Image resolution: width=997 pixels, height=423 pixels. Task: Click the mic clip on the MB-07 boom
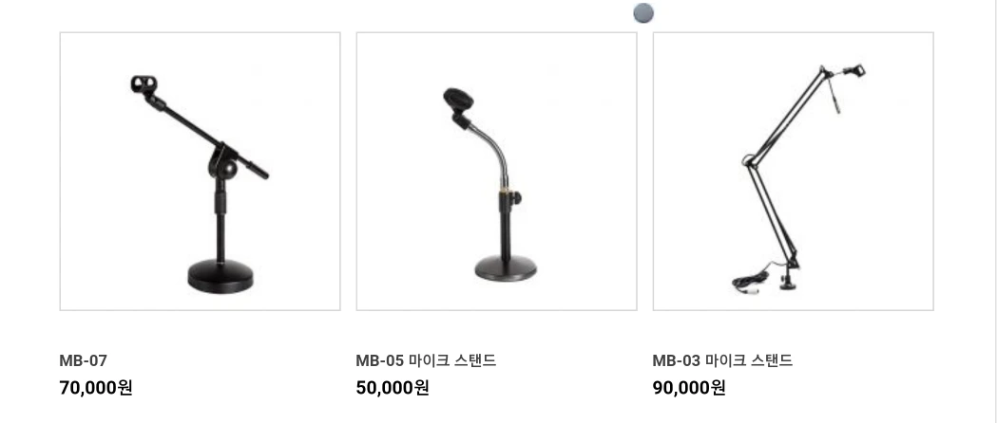point(144,83)
